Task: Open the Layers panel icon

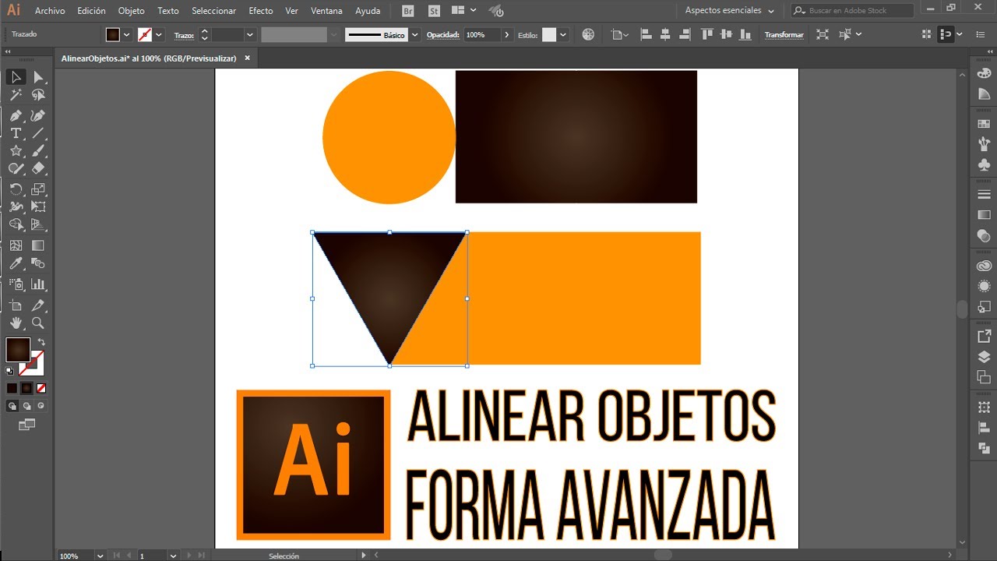Action: click(x=984, y=357)
